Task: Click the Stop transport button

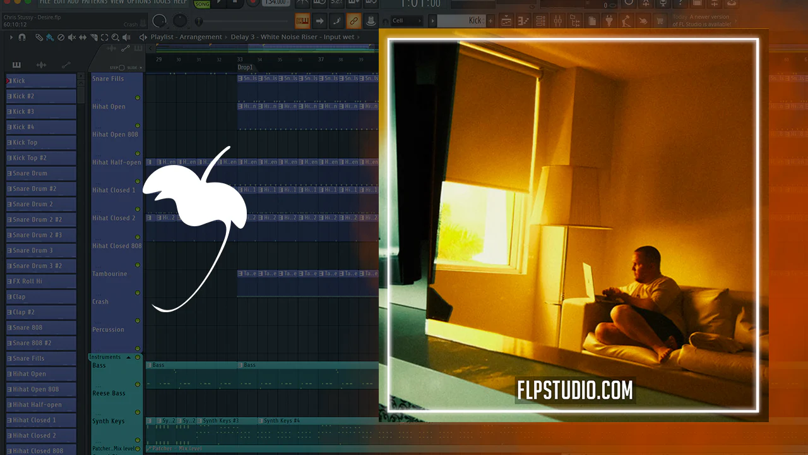Action: pos(235,3)
